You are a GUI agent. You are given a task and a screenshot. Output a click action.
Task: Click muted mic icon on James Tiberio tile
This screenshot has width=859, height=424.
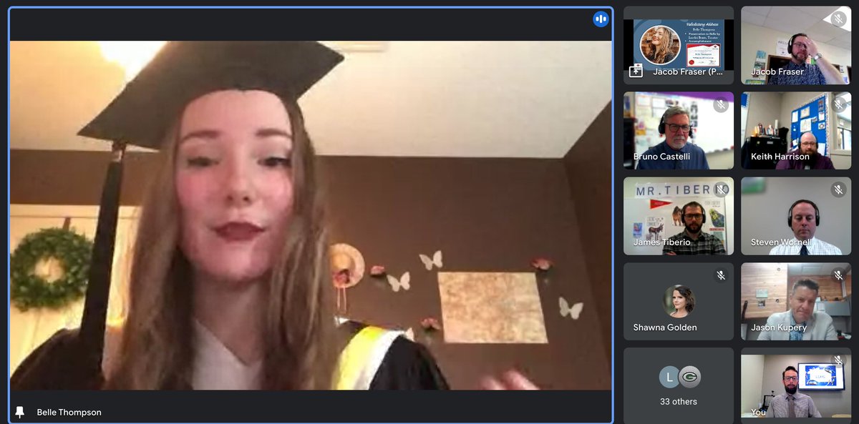(721, 189)
